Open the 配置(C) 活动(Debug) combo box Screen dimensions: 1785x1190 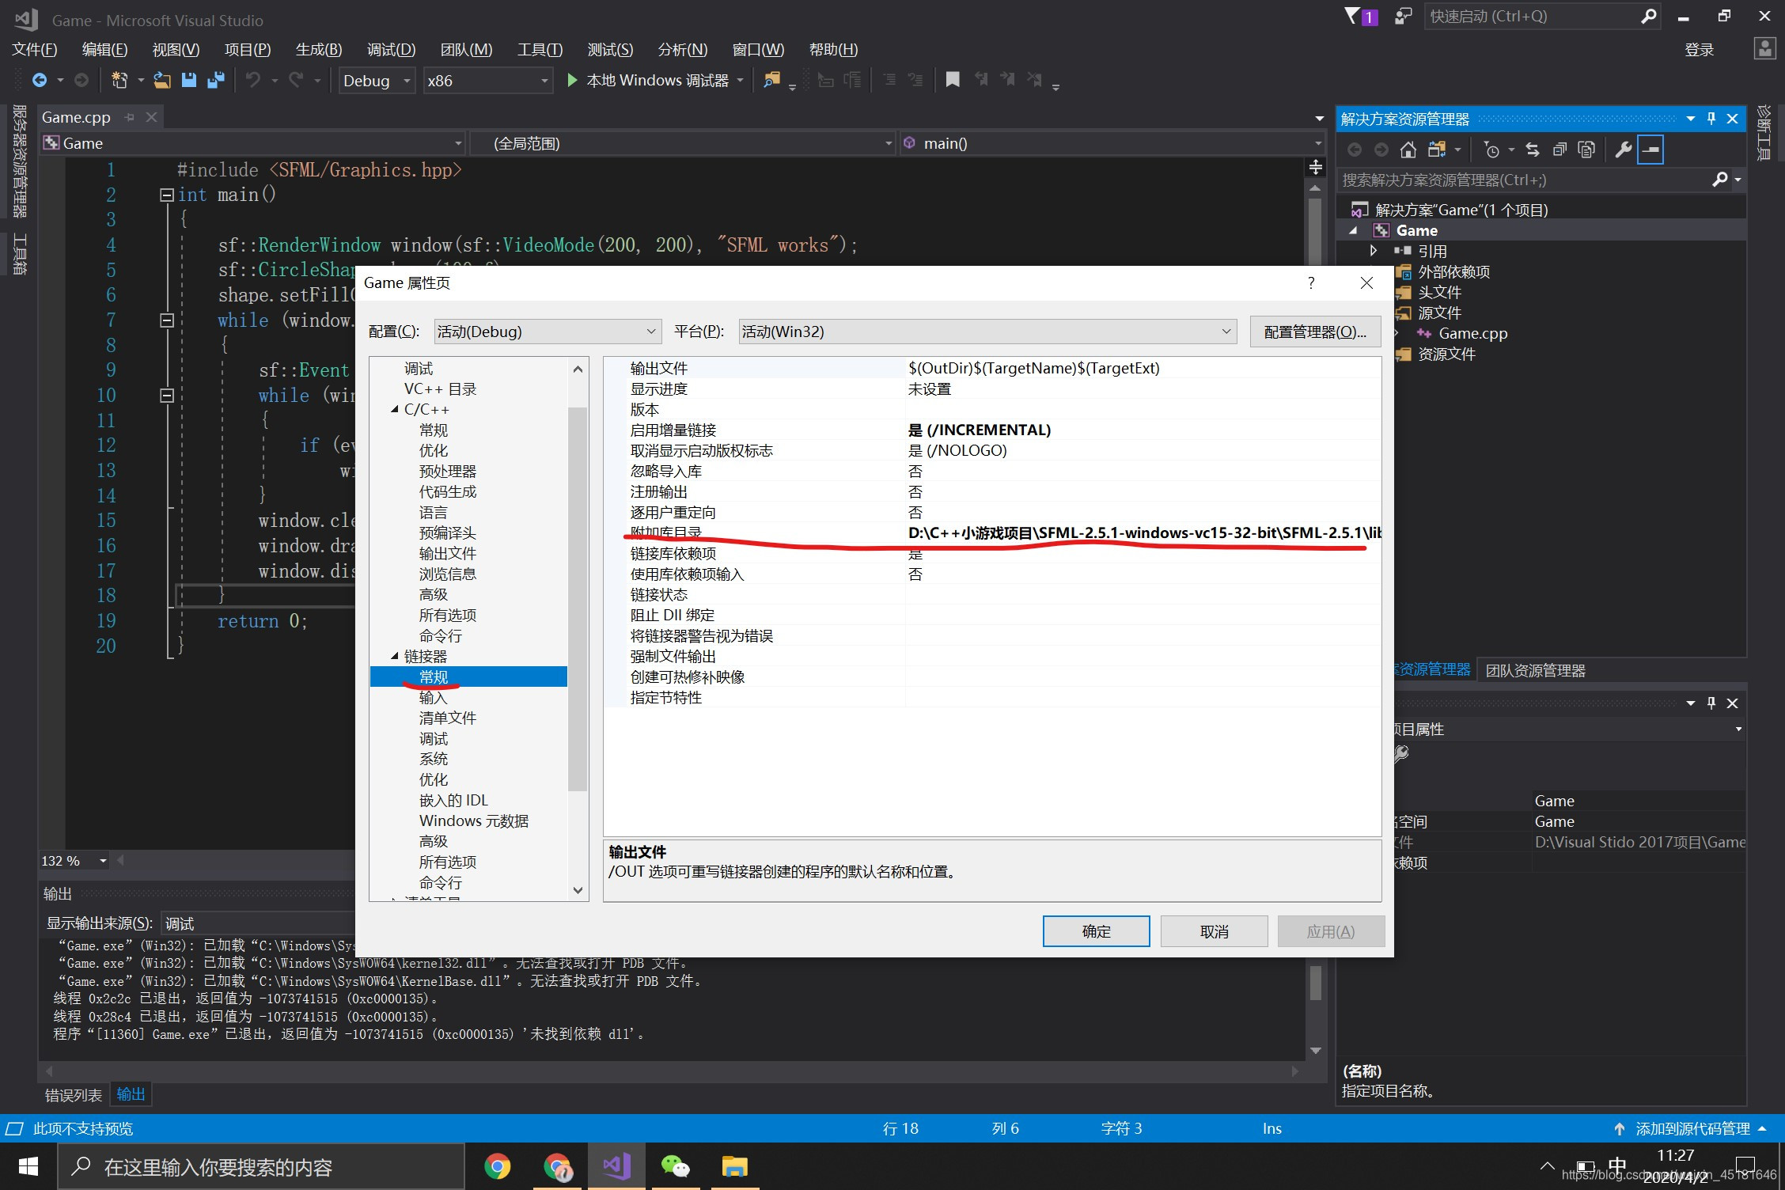point(548,332)
